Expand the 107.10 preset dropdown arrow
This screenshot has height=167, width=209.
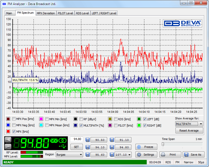[x=129, y=155]
